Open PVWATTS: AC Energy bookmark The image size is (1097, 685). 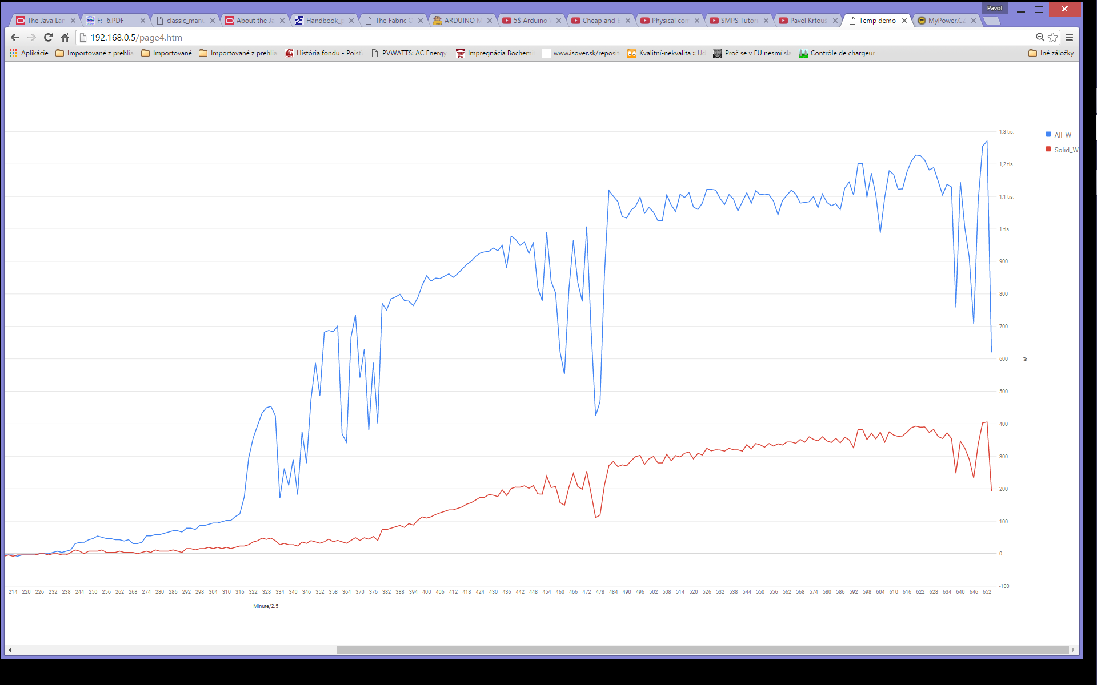point(409,53)
